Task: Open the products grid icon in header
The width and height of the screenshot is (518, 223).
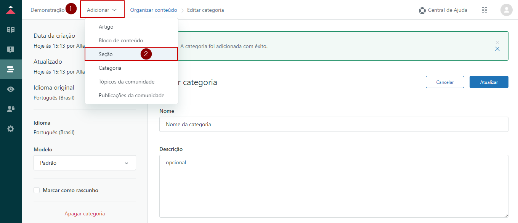Action: coord(484,10)
